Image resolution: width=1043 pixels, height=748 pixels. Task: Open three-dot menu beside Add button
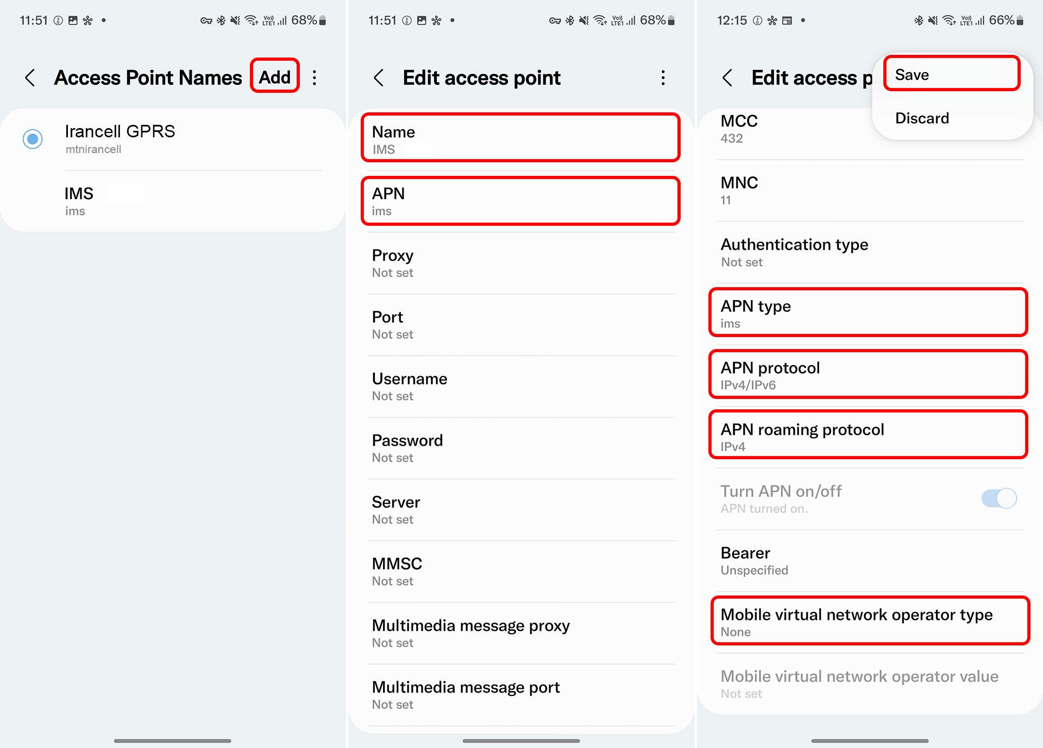point(315,78)
